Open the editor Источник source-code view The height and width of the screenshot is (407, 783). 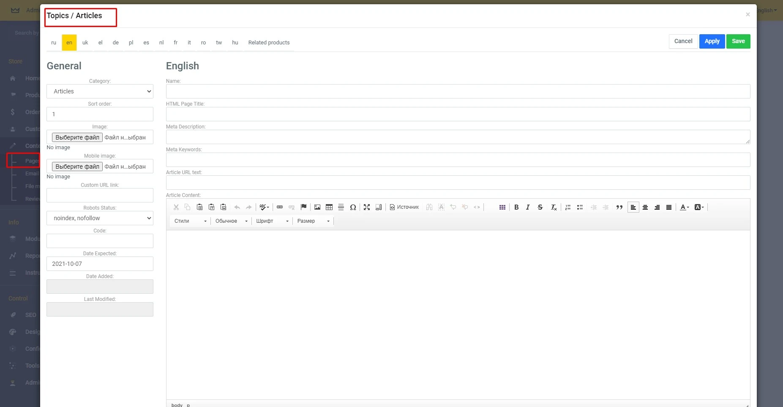coord(404,207)
